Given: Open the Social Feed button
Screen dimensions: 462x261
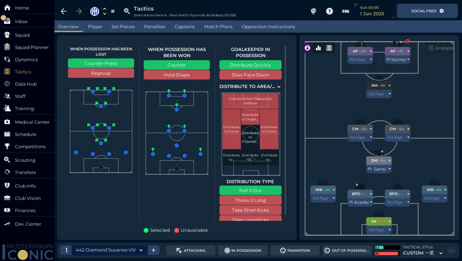Looking at the screenshot, I should [x=427, y=11].
